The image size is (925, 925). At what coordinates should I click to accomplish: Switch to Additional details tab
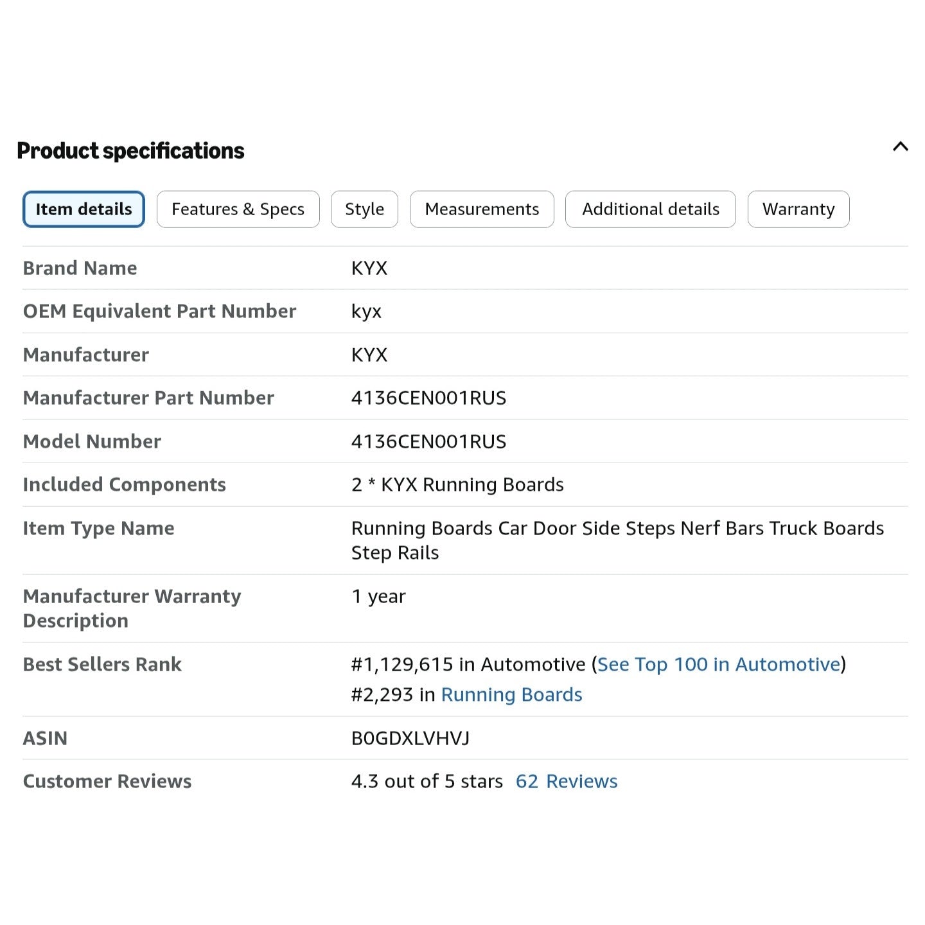click(650, 209)
